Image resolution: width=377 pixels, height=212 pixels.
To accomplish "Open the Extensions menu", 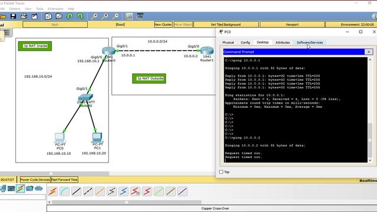I will click(x=55, y=9).
